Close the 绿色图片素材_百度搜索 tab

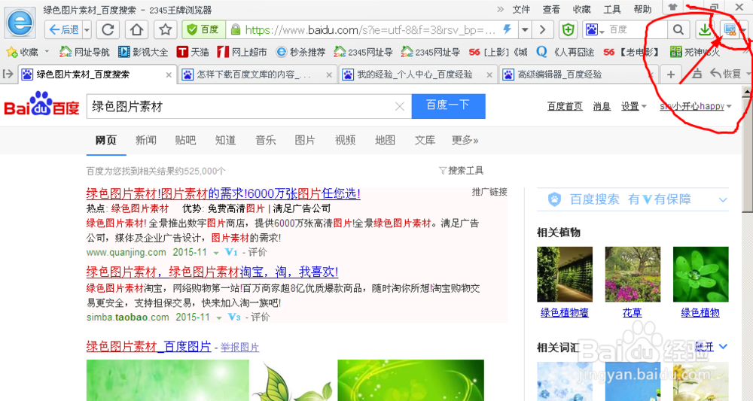tap(169, 74)
